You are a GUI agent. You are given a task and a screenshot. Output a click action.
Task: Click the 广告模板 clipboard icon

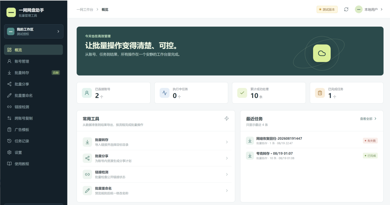point(9,130)
